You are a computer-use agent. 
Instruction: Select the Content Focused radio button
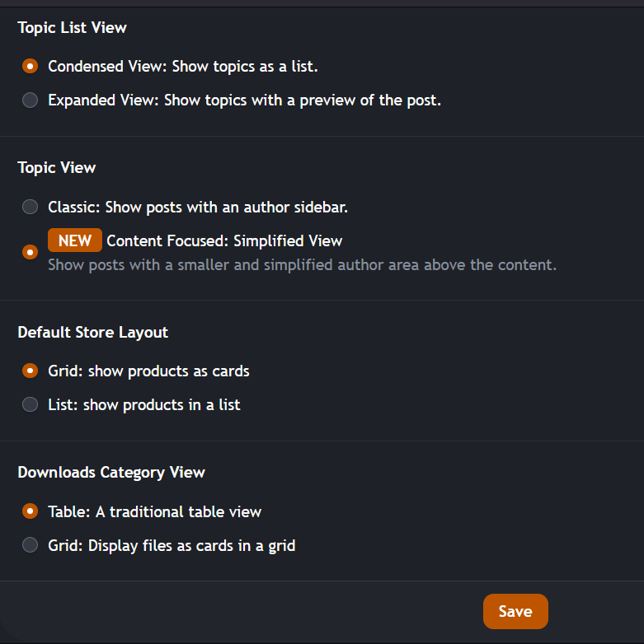pos(31,252)
